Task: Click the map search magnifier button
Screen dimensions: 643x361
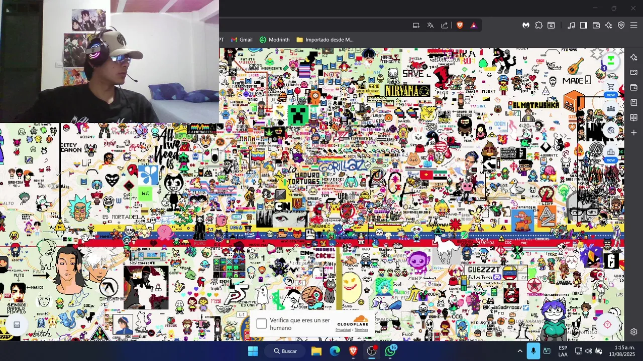Action: click(611, 130)
